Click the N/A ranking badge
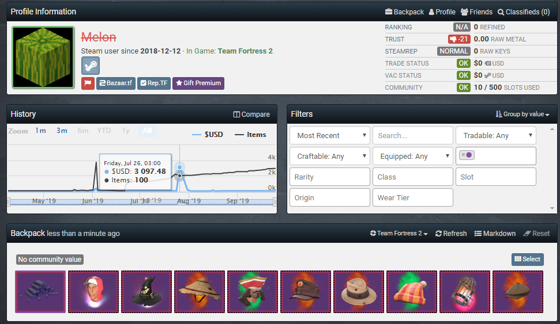This screenshot has height=324, width=560. 462,27
